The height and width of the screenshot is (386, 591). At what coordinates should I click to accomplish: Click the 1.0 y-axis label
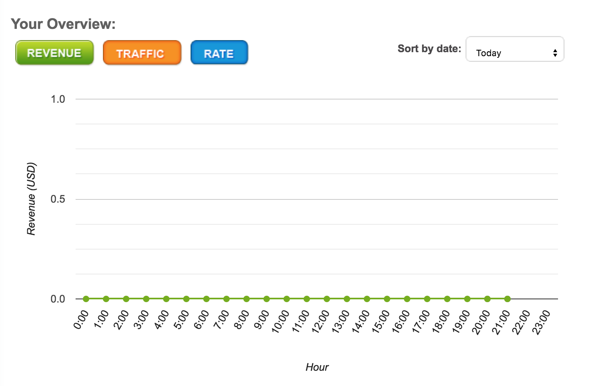(58, 99)
